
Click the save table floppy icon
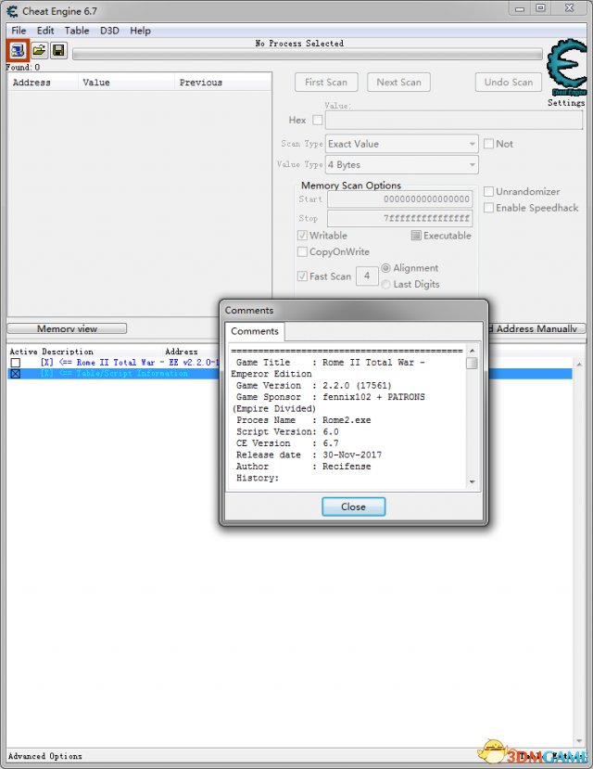pos(58,50)
